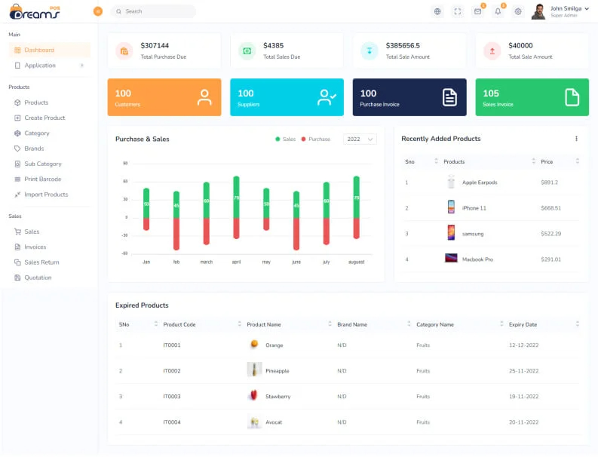Screen dimensions: 598x457
Task: Toggle Purchase series in chart legend
Action: (x=316, y=140)
